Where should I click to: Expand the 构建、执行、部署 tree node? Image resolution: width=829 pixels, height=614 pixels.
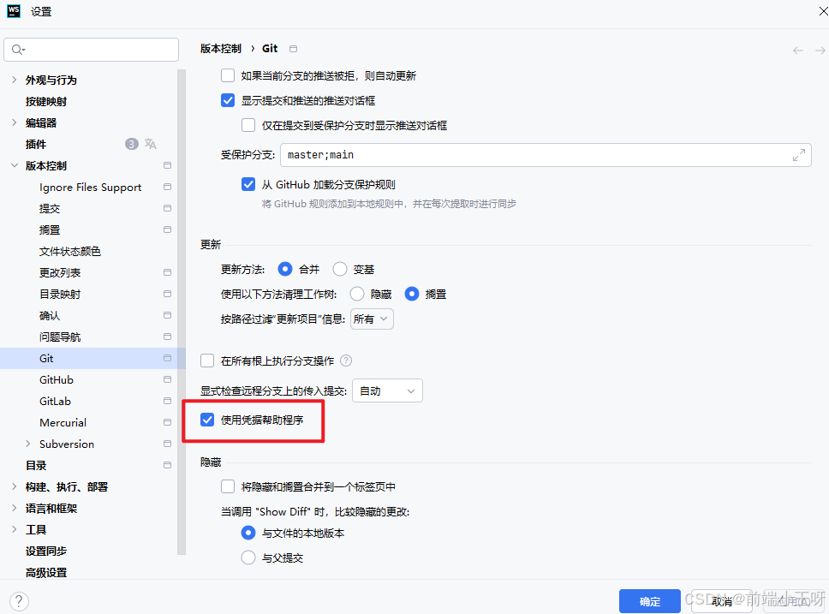[x=15, y=486]
